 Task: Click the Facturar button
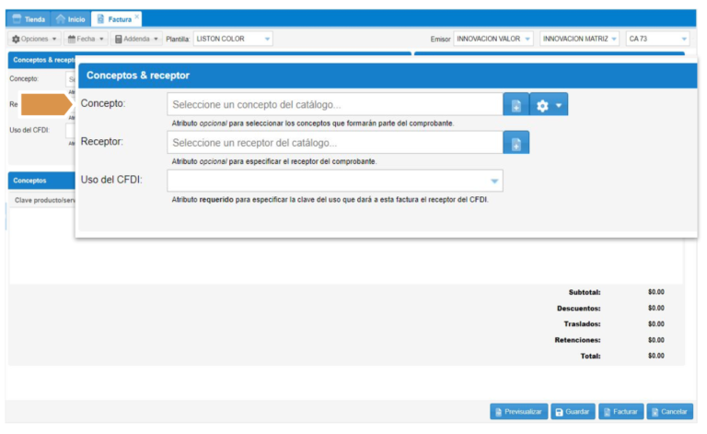[621, 412]
